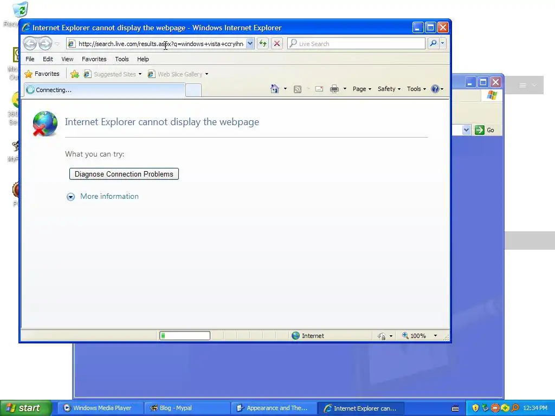Image resolution: width=555 pixels, height=416 pixels.
Task: Click the red Stop loading button
Action: tap(277, 43)
